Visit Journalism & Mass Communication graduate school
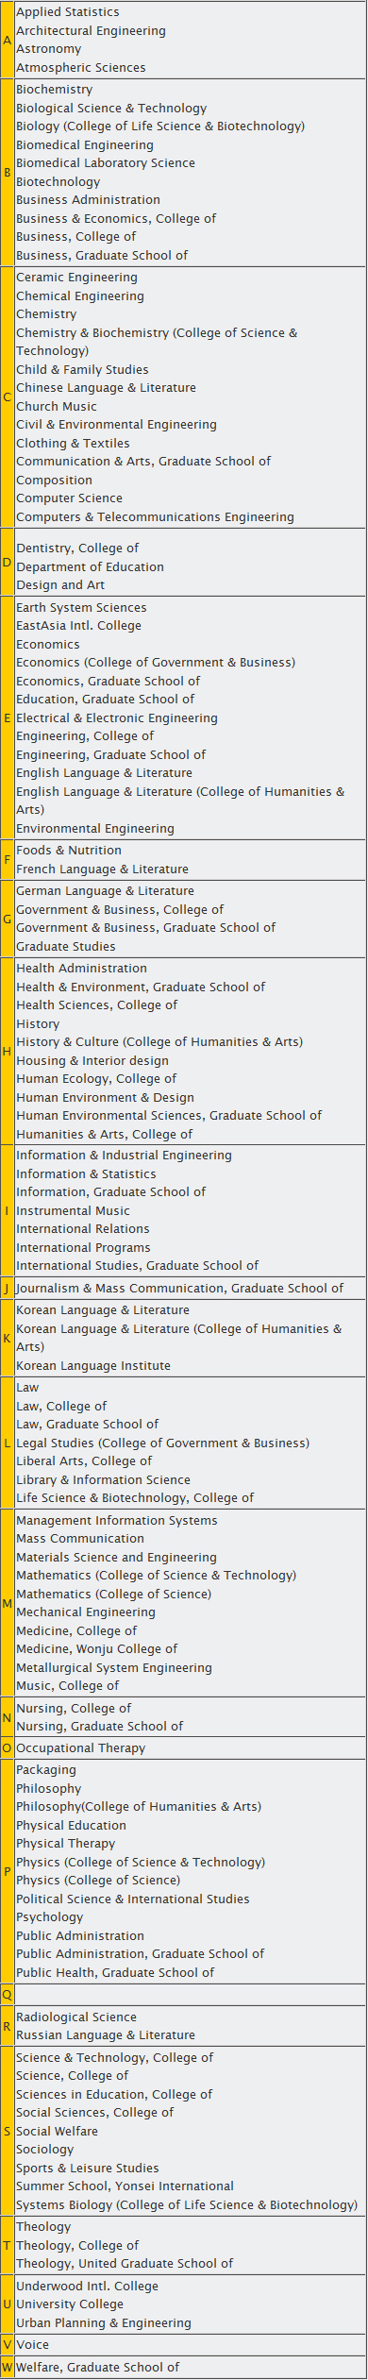Viewport: 368px width, 2380px height. tap(179, 1289)
